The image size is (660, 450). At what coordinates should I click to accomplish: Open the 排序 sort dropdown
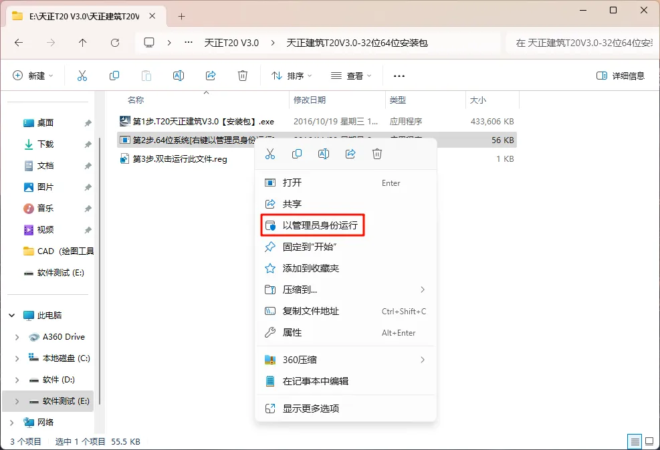pos(292,76)
